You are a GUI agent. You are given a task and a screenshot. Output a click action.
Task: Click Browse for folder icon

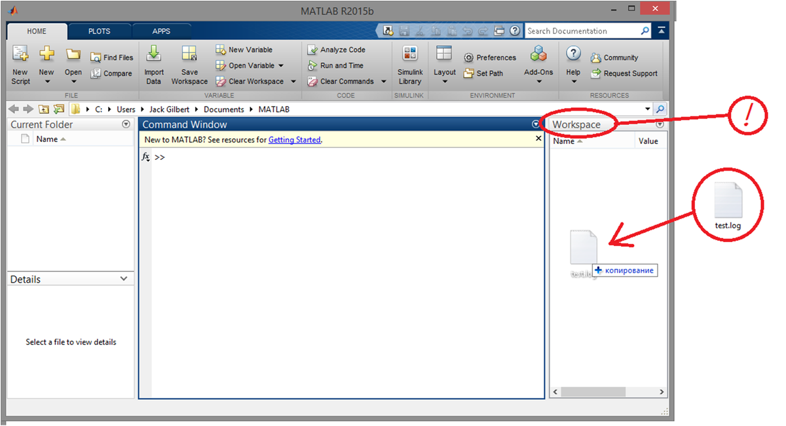click(58, 109)
